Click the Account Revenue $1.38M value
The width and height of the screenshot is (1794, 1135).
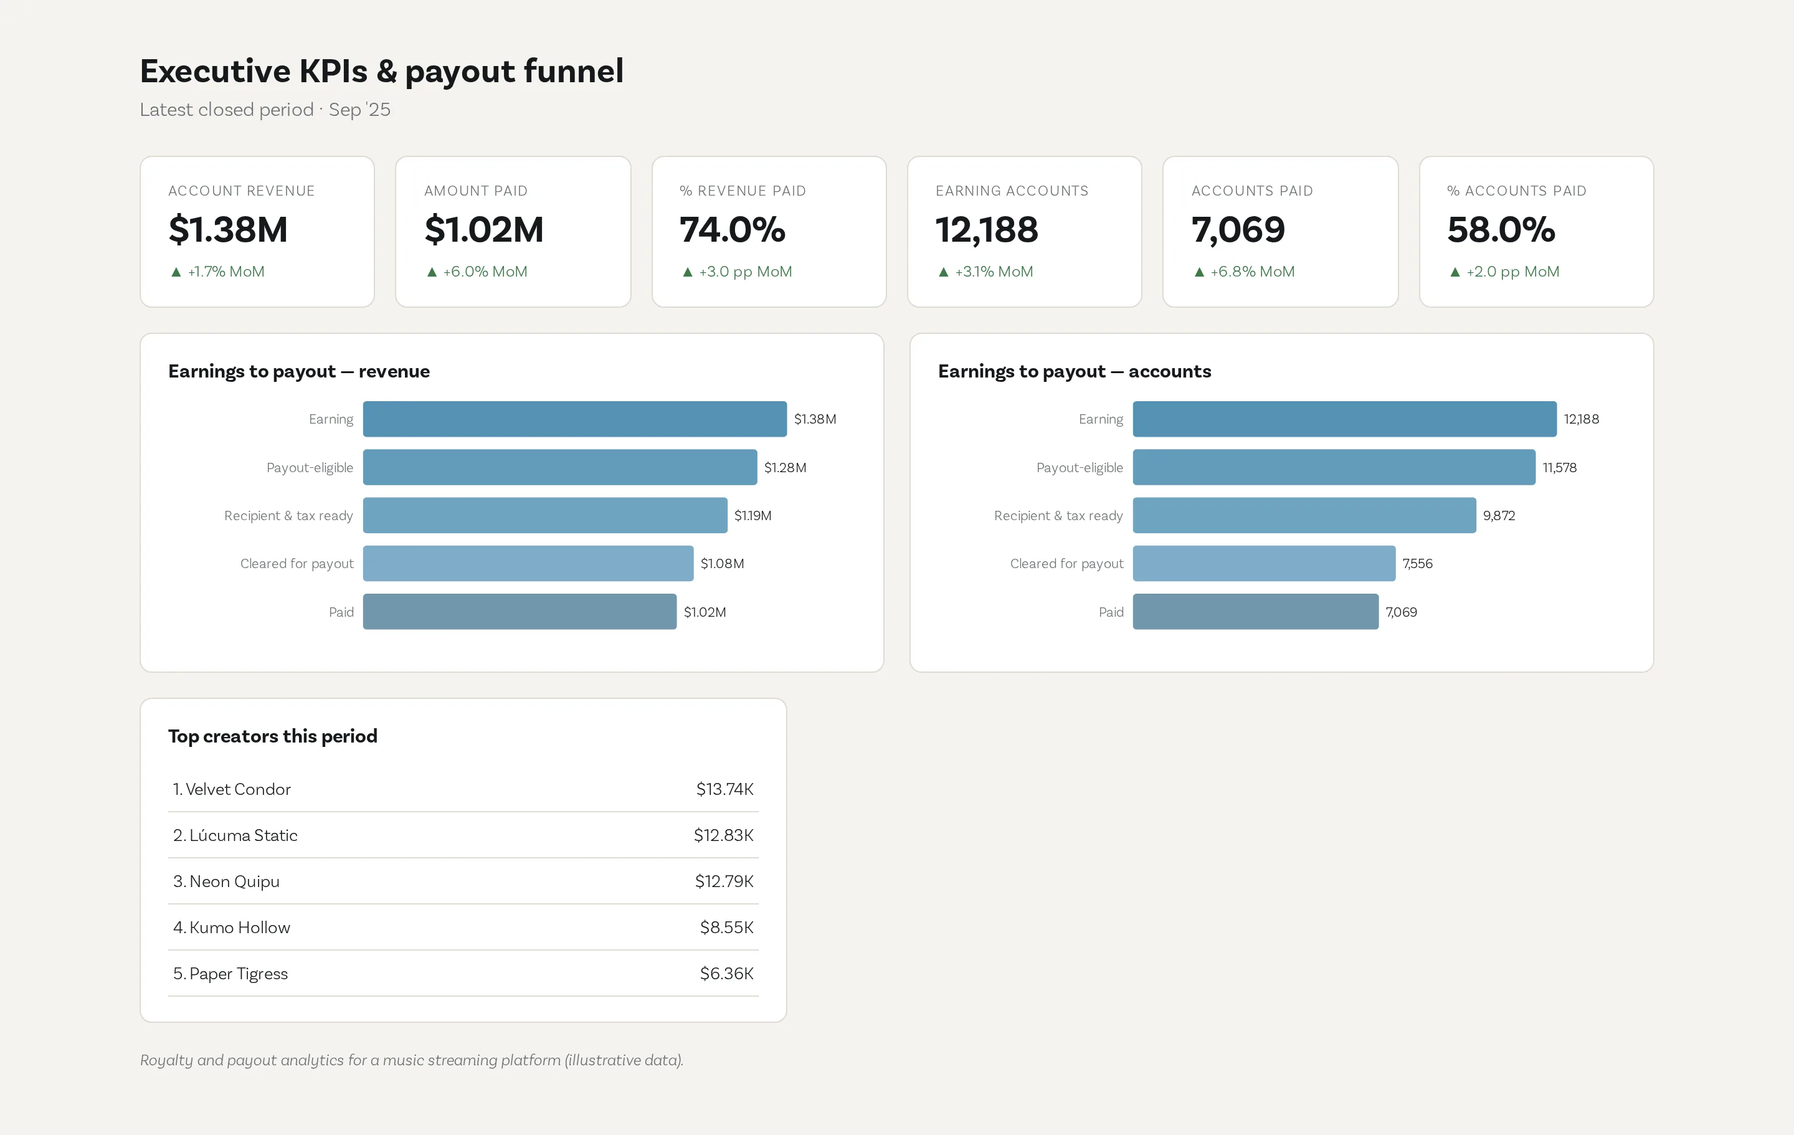pos(228,229)
